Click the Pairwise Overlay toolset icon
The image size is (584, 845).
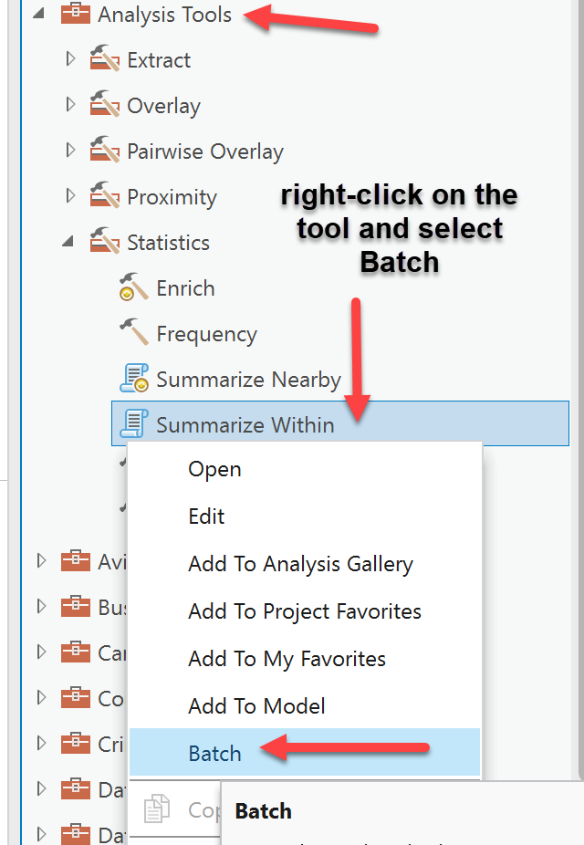pyautogui.click(x=105, y=151)
